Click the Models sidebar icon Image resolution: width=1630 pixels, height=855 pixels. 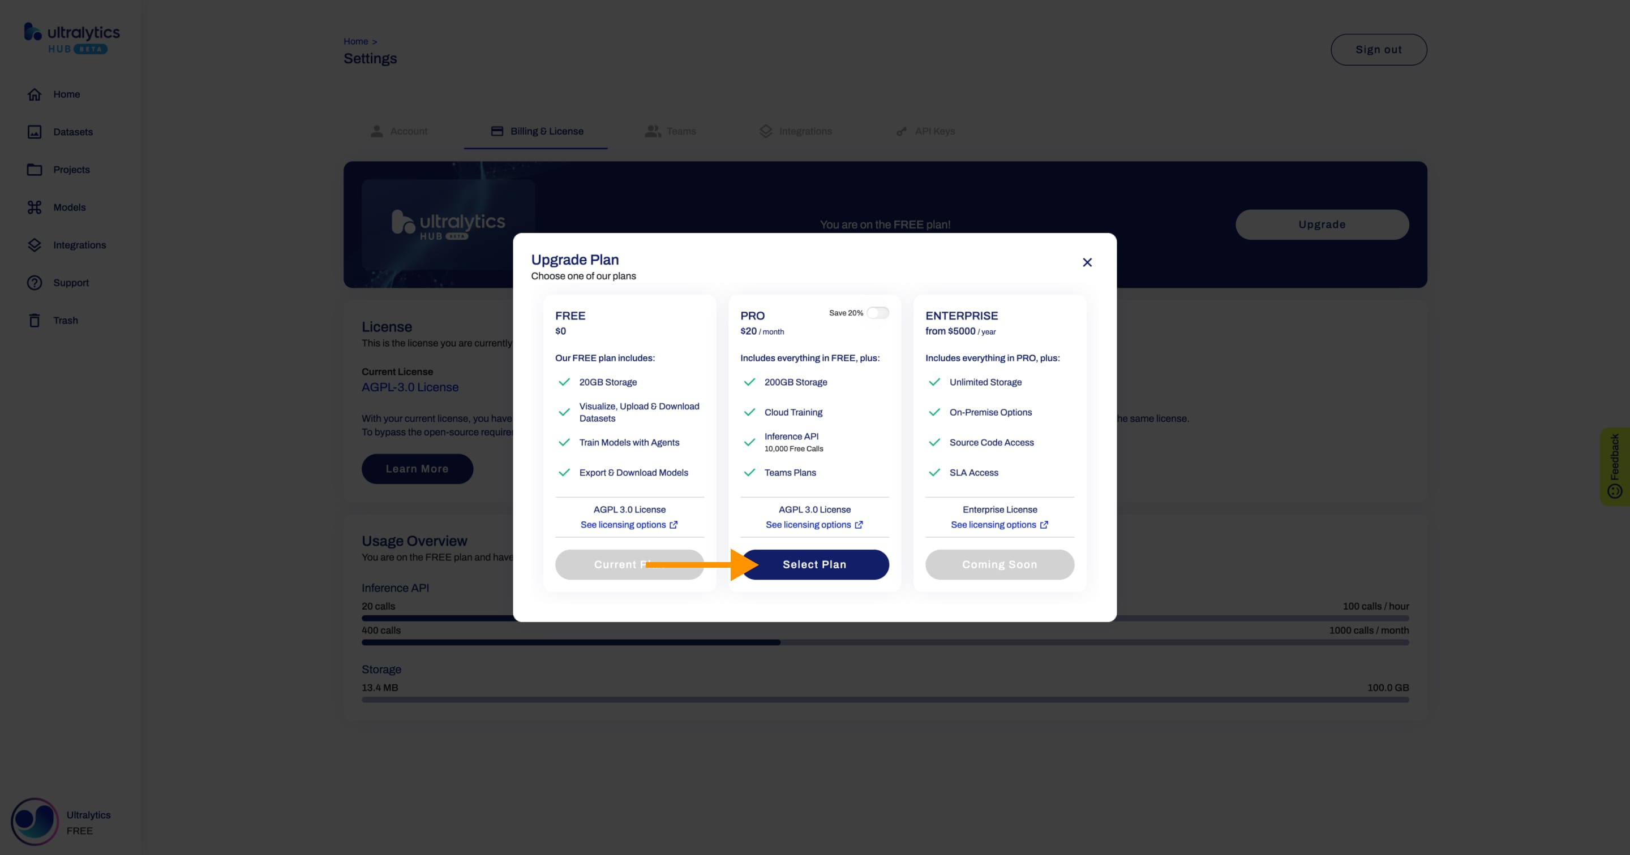pos(33,207)
